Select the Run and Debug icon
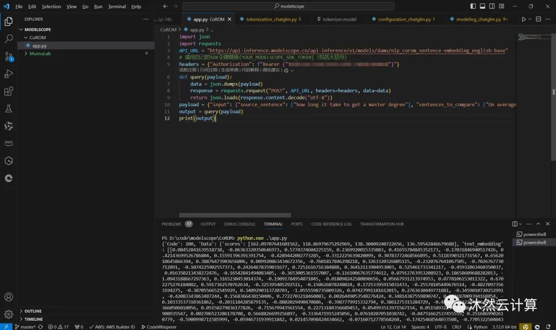 8,74
